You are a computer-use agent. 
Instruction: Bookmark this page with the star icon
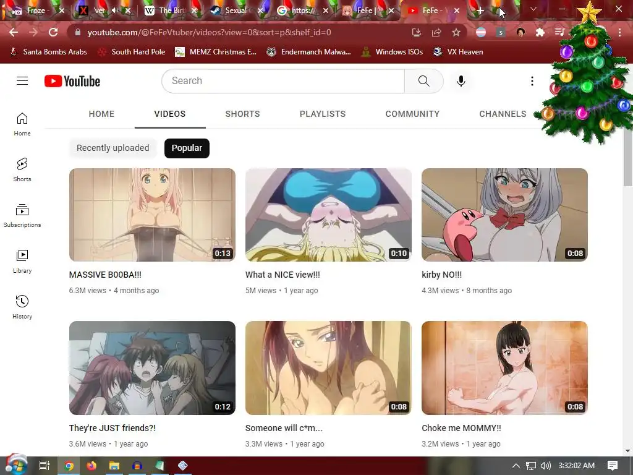tap(456, 32)
